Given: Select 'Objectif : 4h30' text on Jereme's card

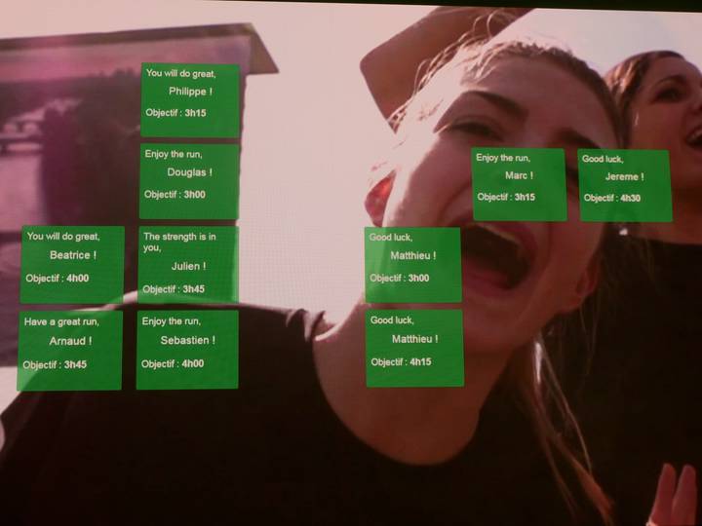Looking at the screenshot, I should (x=612, y=198).
